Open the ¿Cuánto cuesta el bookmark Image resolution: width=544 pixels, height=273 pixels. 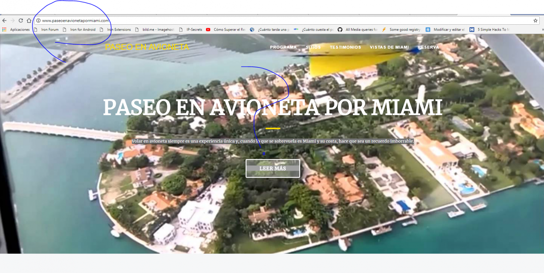[x=314, y=30]
